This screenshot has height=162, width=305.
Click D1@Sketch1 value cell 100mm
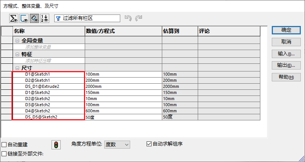(124, 75)
